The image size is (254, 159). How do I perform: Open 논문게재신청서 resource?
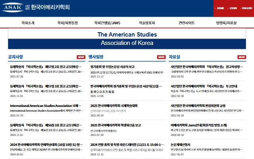(x=181, y=145)
